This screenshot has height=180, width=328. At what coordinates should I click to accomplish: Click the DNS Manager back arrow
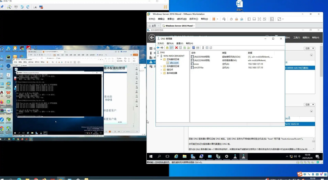[158, 48]
